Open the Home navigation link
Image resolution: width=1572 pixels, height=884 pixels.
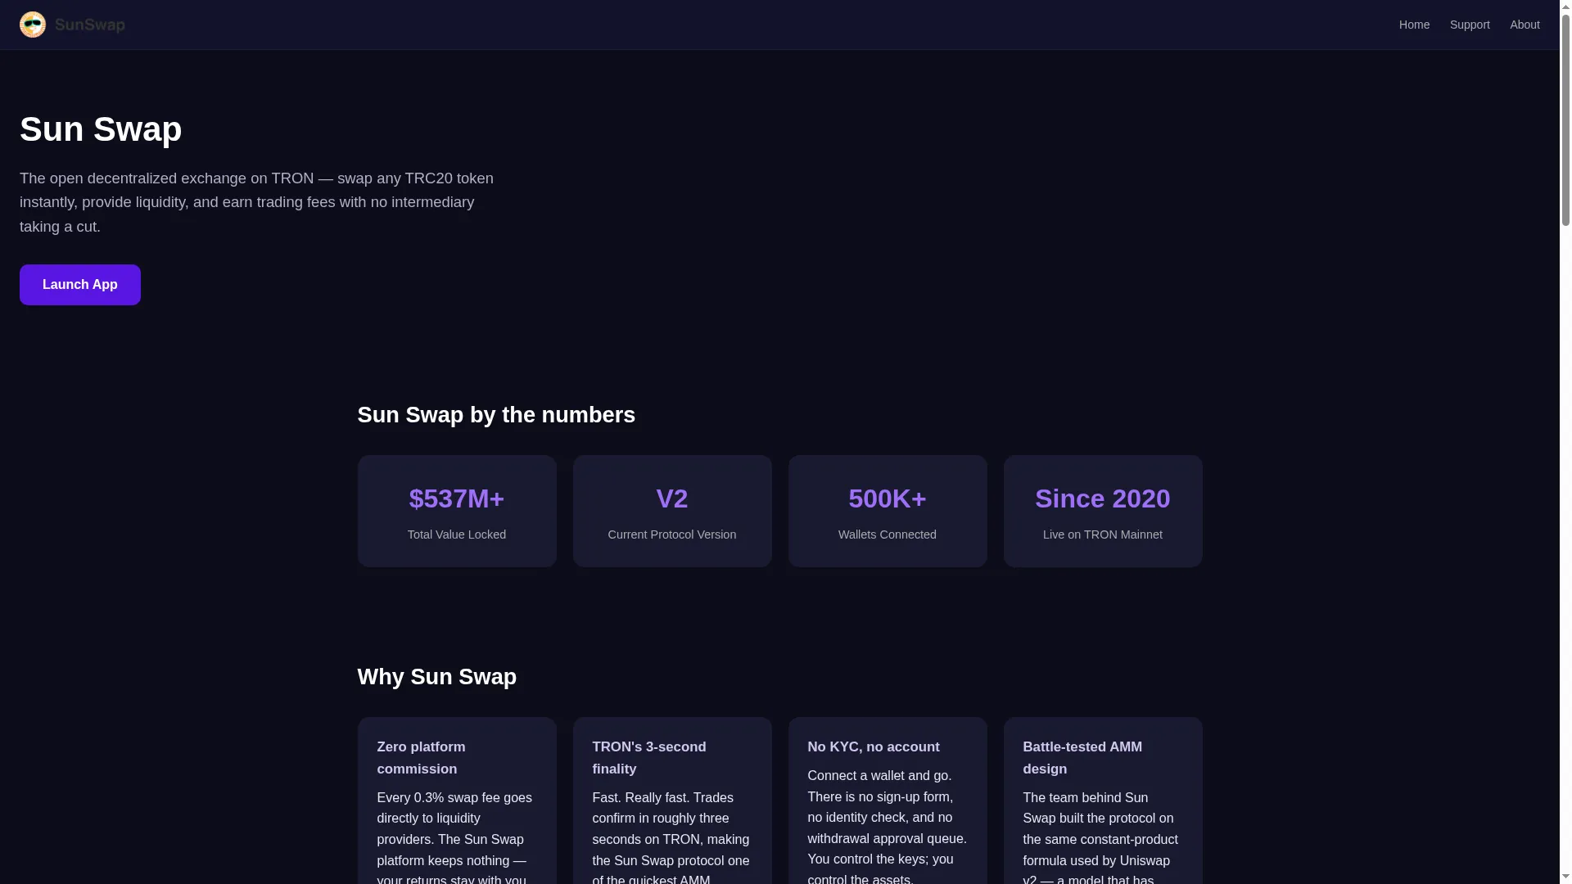[x=1414, y=25]
